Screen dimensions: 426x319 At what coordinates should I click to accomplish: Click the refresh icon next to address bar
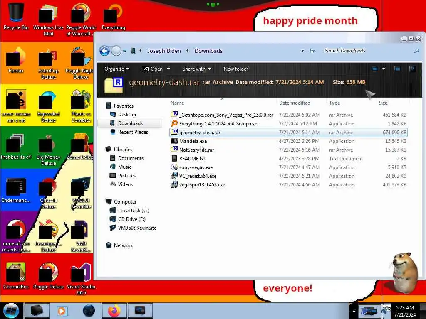[312, 51]
